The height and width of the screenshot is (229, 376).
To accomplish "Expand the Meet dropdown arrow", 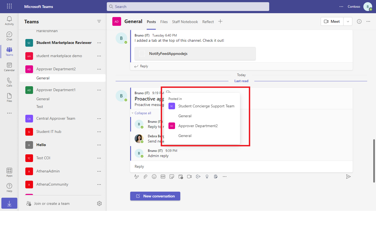I will click(x=348, y=21).
